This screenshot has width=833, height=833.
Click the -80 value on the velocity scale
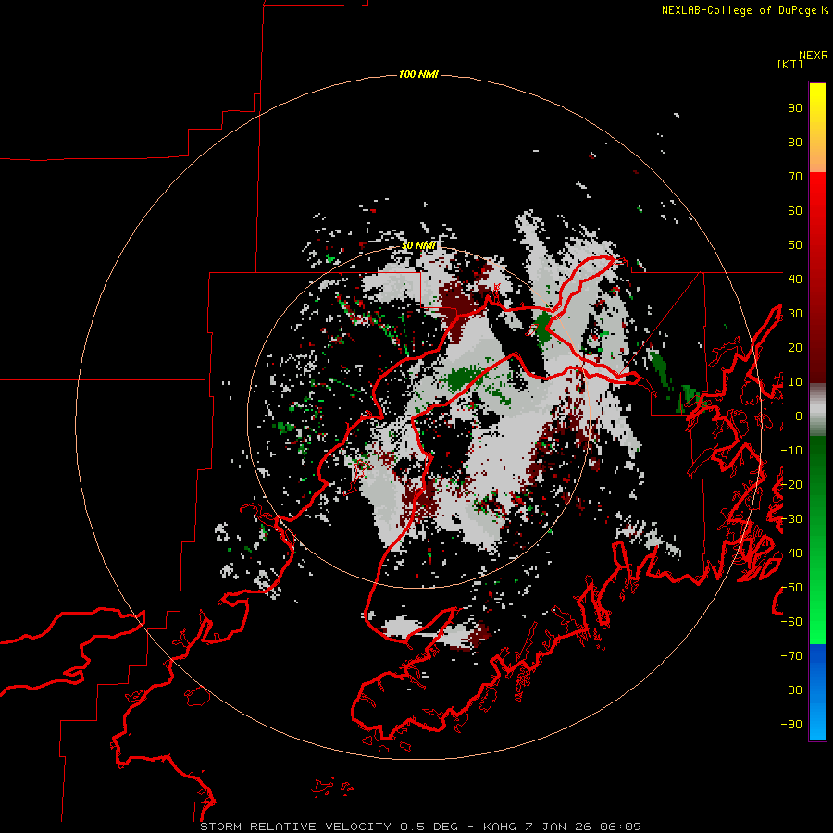pyautogui.click(x=791, y=690)
